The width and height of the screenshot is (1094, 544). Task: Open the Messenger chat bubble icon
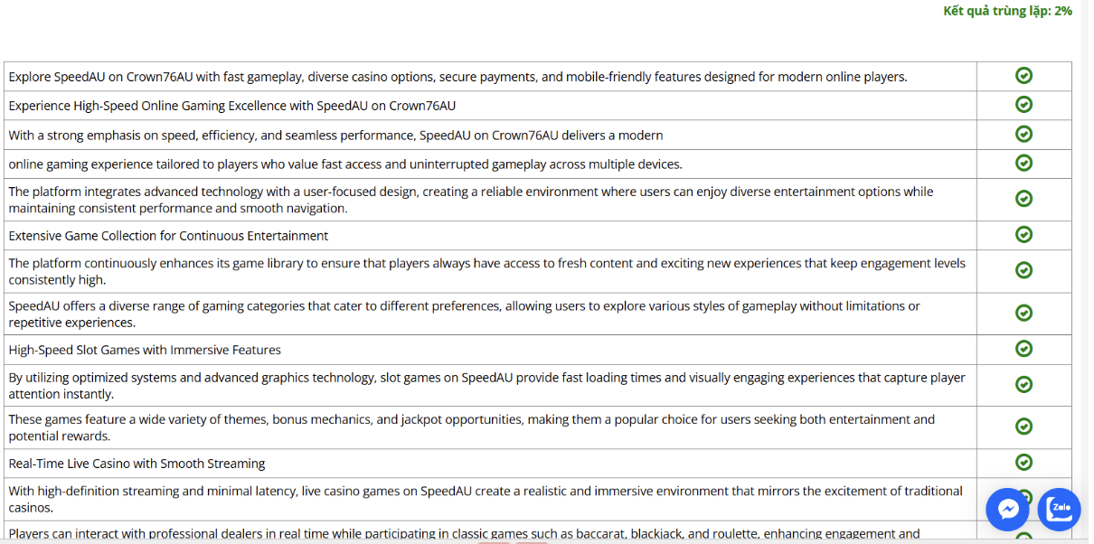(x=1008, y=509)
